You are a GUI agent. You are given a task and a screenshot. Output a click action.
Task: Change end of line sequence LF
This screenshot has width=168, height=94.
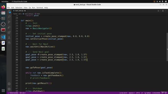[x=142, y=93]
